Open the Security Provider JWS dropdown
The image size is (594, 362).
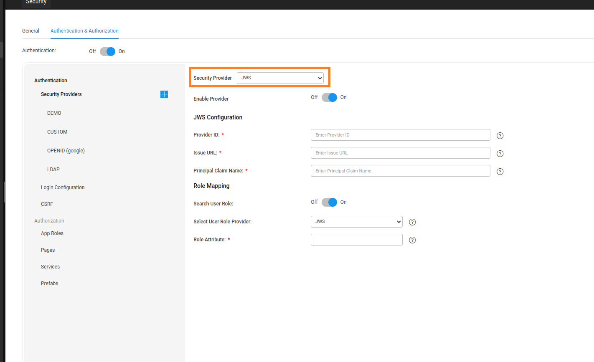(x=280, y=78)
